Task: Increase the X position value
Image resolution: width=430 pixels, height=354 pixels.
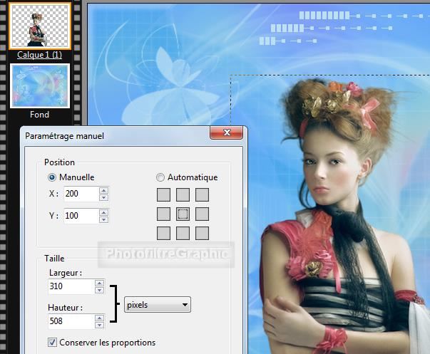Action: point(103,190)
